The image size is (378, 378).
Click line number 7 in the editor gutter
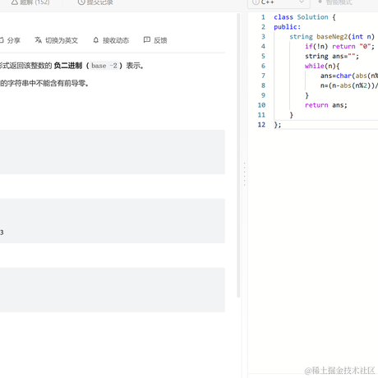tap(263, 76)
